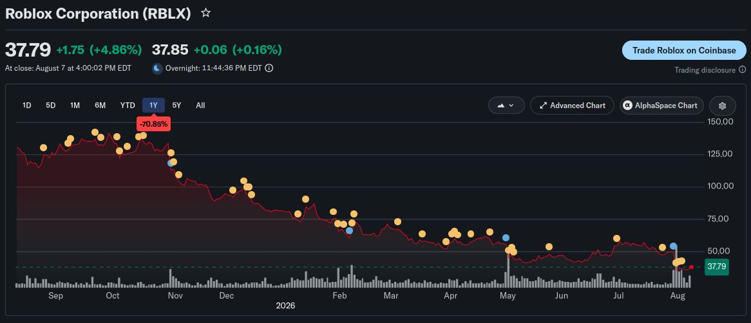Click the blue event marker near August

tap(674, 246)
